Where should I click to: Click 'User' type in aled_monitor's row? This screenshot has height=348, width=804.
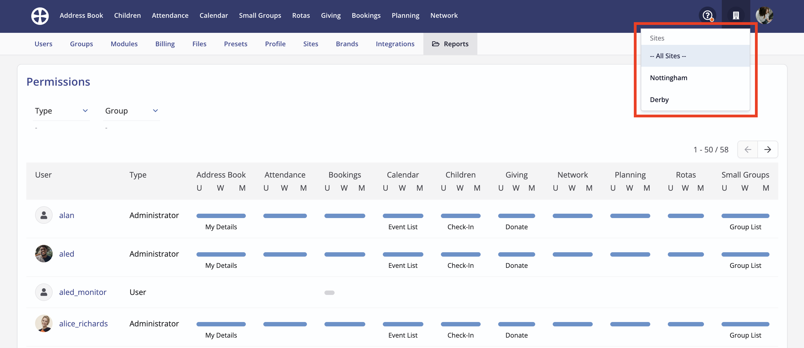coord(138,292)
